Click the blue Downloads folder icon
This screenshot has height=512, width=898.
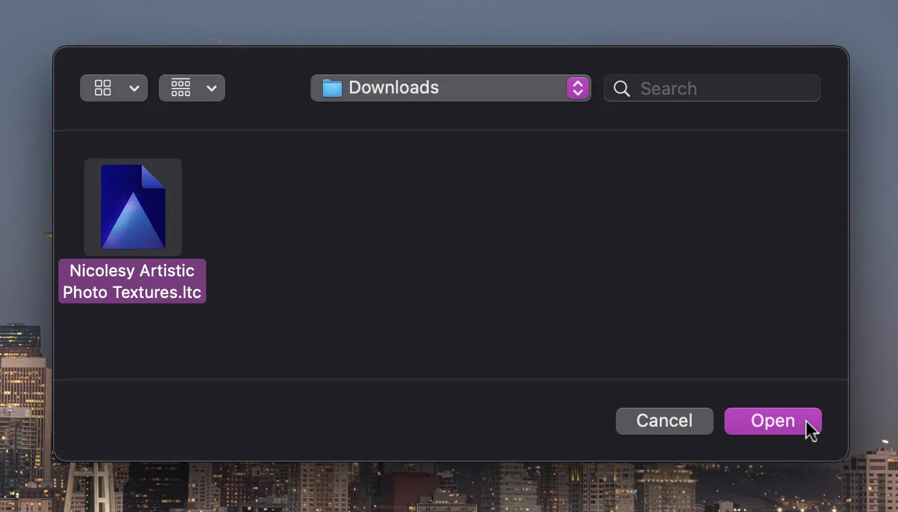pos(332,88)
